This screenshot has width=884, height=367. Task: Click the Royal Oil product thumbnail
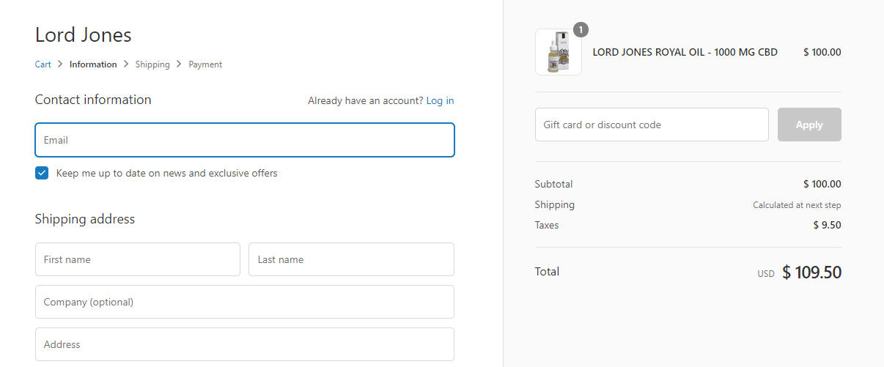pos(558,53)
